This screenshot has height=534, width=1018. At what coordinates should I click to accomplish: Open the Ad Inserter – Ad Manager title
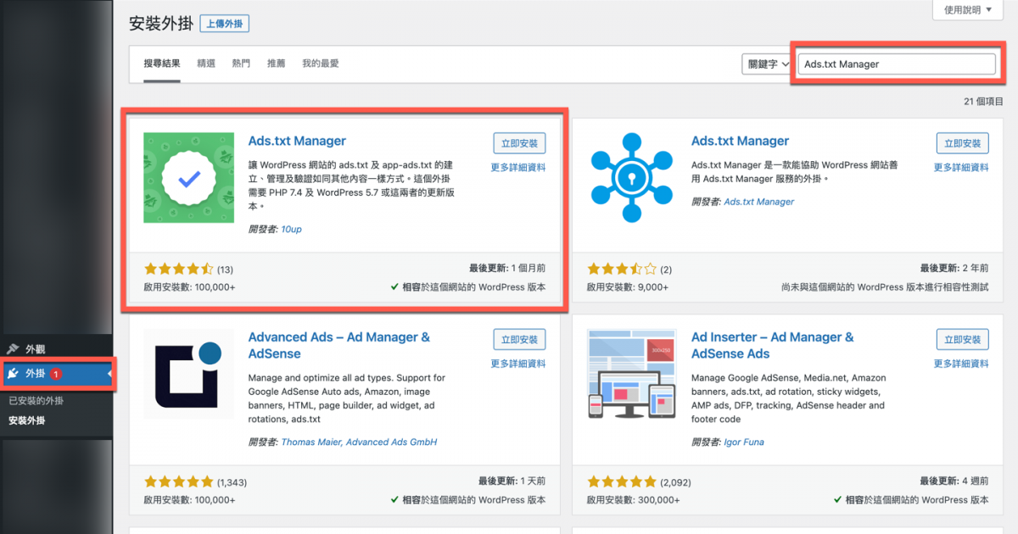point(773,345)
